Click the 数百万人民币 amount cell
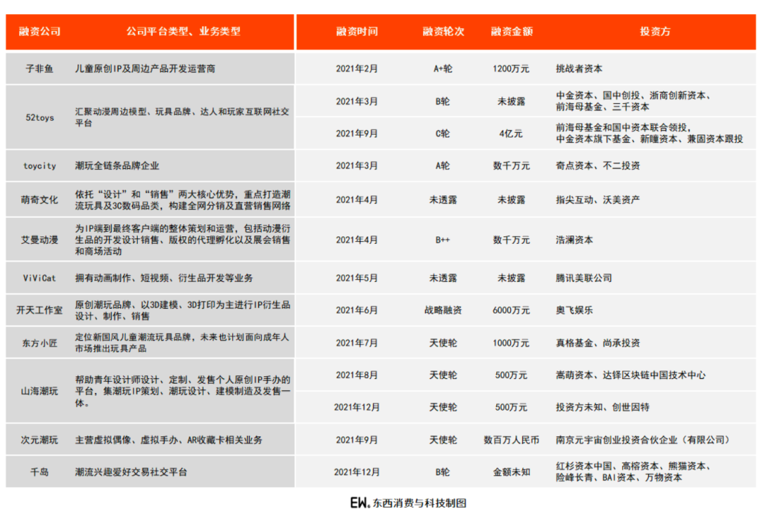 (x=512, y=440)
